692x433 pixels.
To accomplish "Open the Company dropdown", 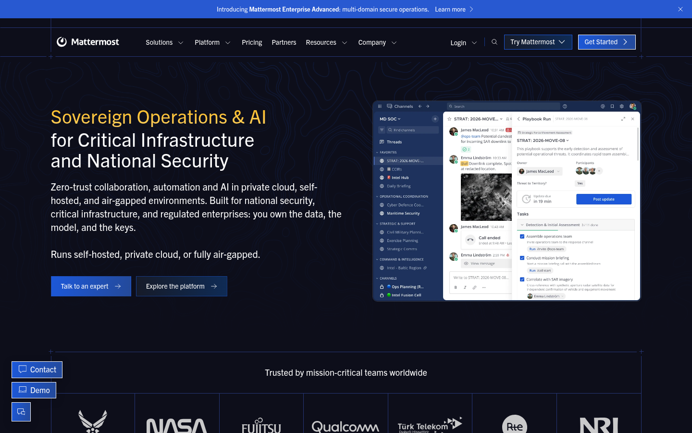I will pyautogui.click(x=377, y=42).
